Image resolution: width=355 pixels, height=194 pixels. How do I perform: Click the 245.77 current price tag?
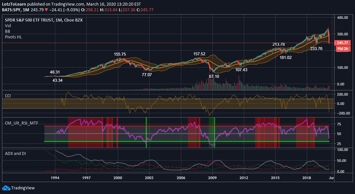click(342, 43)
